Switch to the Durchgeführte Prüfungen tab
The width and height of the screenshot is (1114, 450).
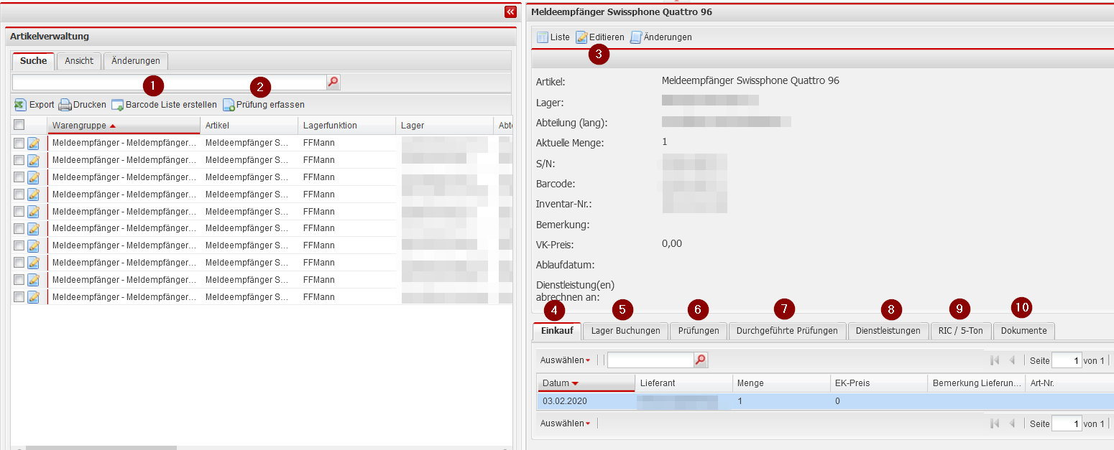787,331
